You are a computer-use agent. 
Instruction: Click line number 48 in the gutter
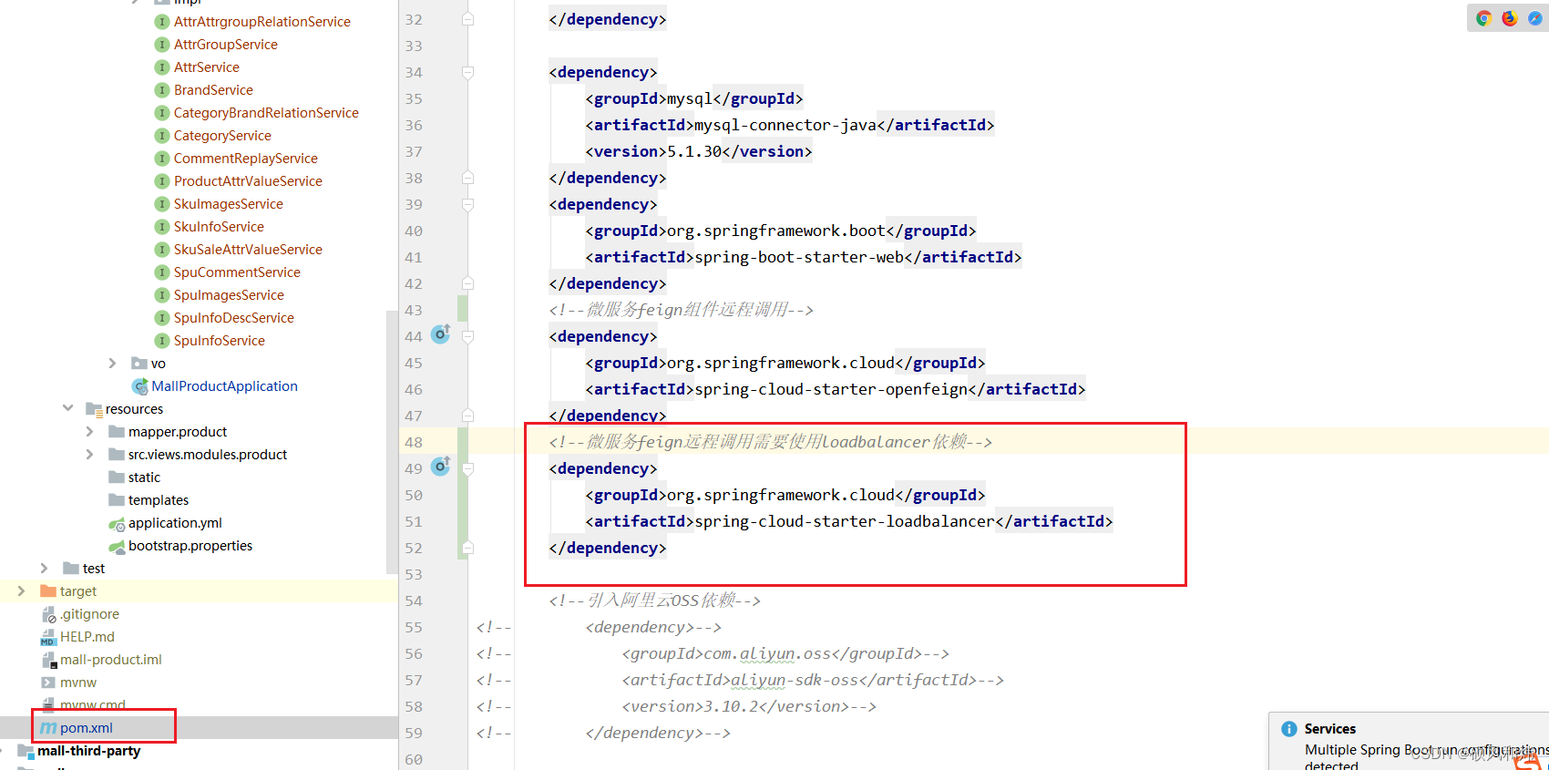tap(414, 442)
